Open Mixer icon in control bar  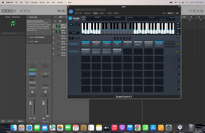point(25,11)
